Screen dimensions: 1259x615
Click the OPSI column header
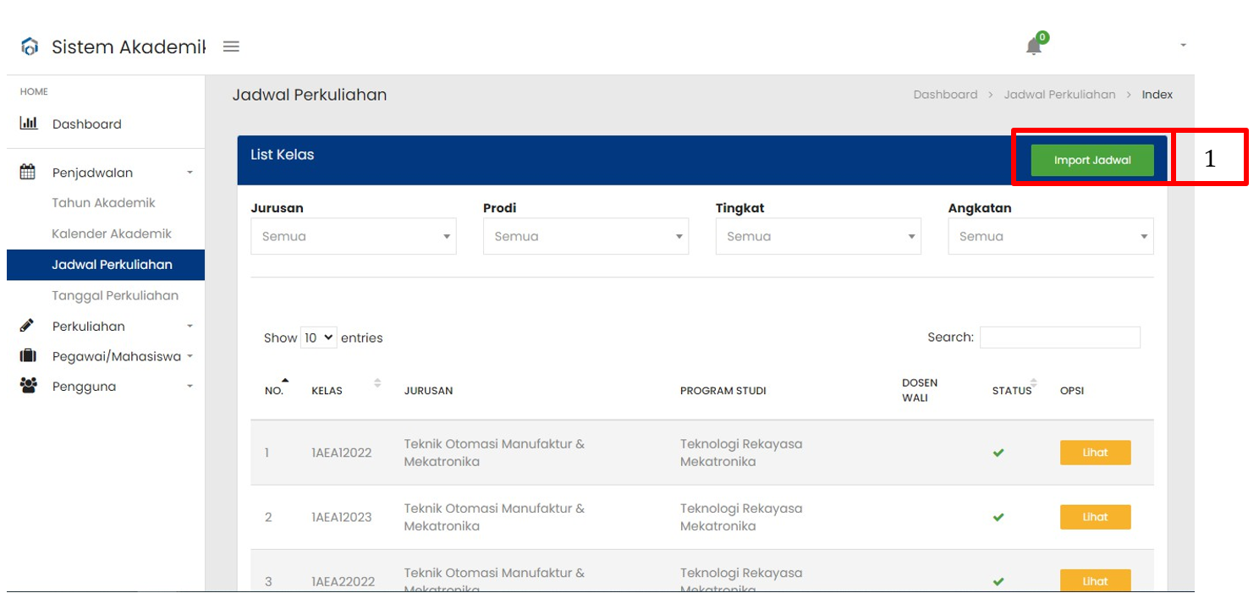(x=1072, y=391)
